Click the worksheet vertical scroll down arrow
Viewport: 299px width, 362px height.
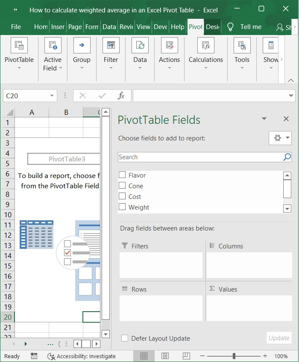pos(106,334)
